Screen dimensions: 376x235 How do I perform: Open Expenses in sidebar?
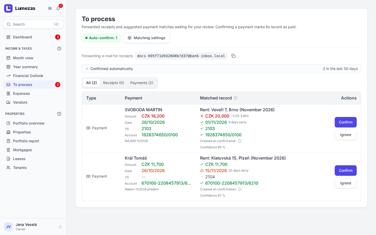point(33,93)
